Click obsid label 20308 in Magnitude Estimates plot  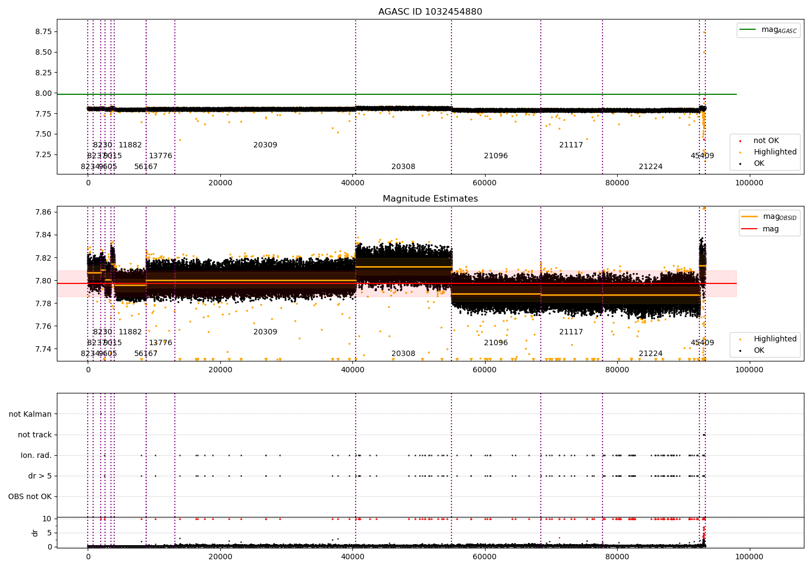(403, 354)
